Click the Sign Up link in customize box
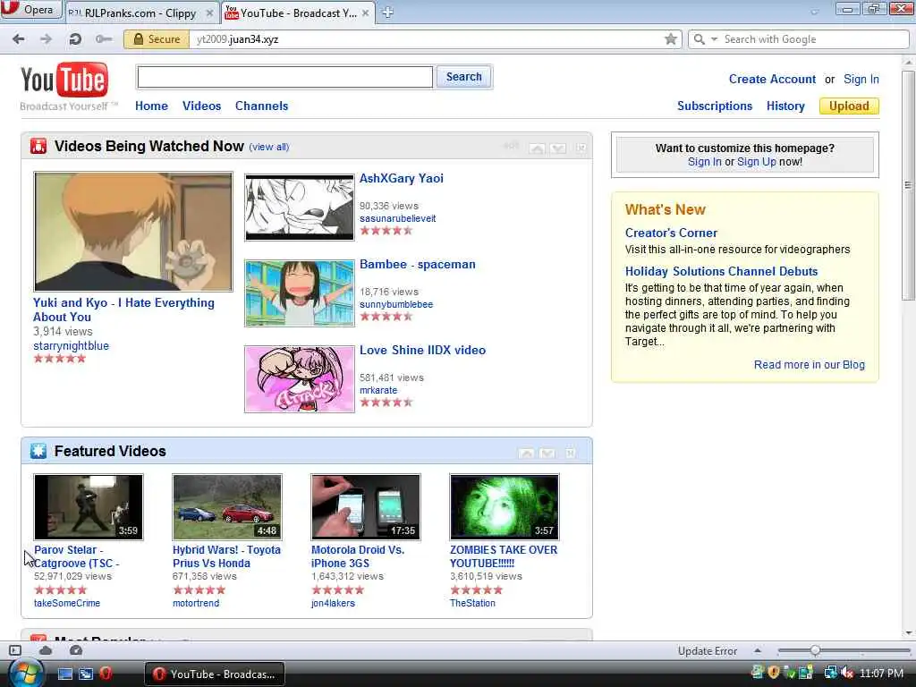 click(x=757, y=162)
